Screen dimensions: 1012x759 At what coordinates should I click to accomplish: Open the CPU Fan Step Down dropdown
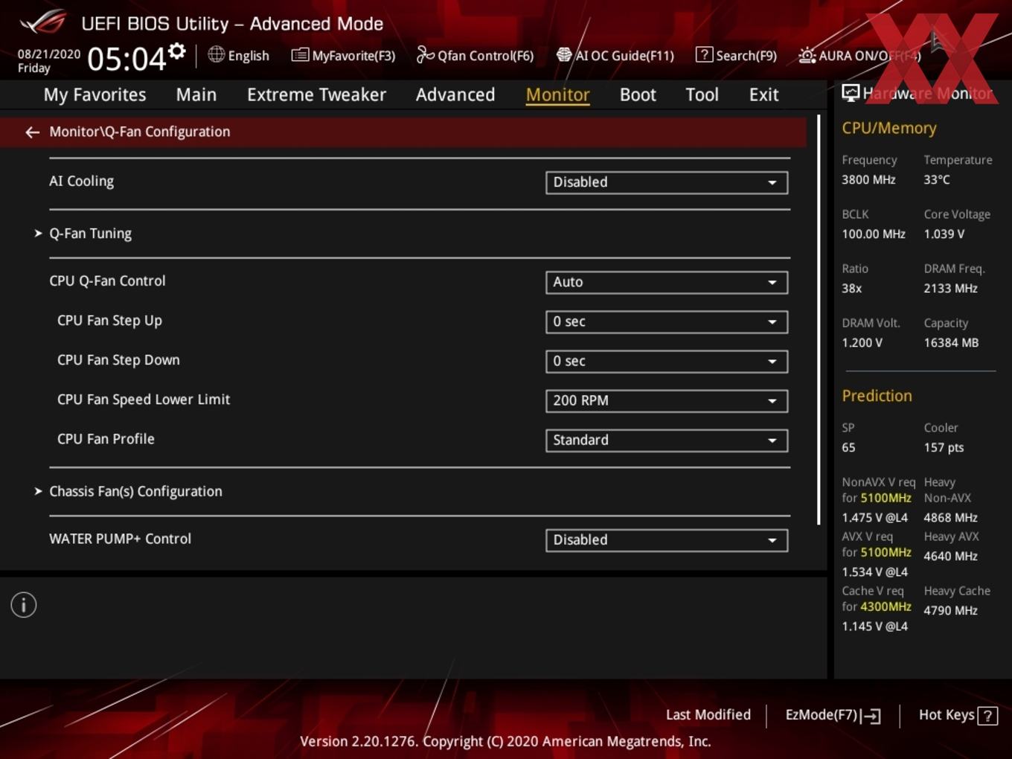667,361
